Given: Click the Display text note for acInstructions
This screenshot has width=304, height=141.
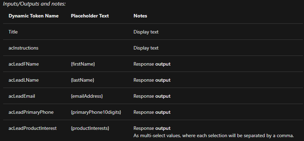Looking at the screenshot, I should pos(146,48).
